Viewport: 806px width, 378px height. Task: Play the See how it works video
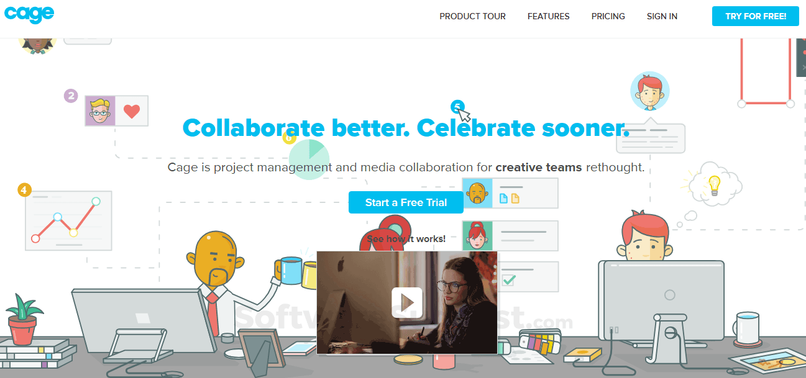point(407,302)
